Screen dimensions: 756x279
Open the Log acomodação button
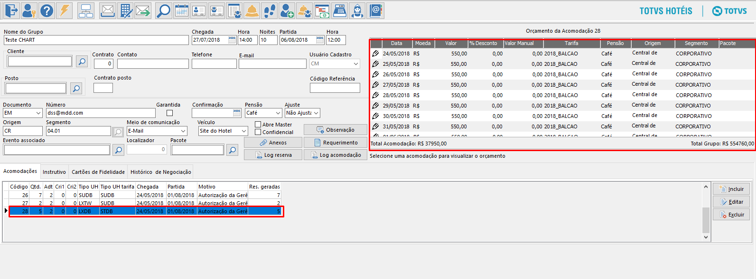point(335,155)
